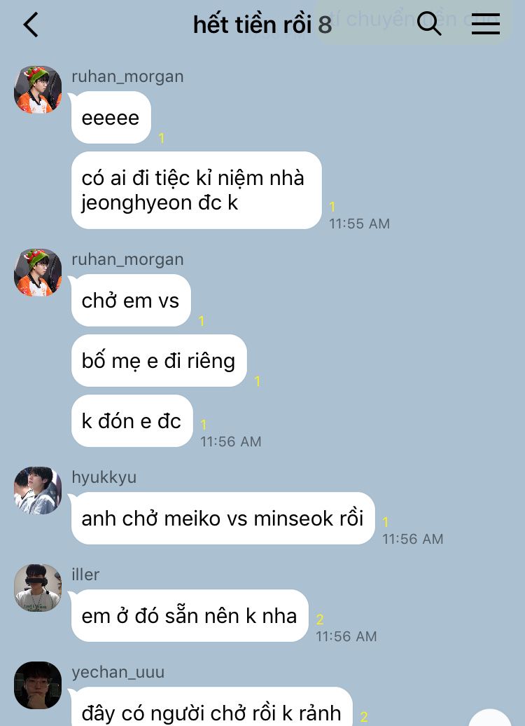This screenshot has height=726, width=525.
Task: Tap the yechan_uuu username label
Action: pos(118,672)
